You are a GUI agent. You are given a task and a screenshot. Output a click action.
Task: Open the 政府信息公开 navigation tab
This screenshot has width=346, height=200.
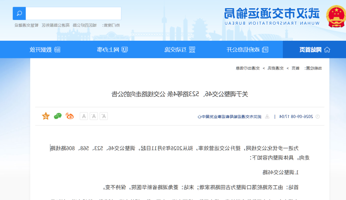pos(247,50)
